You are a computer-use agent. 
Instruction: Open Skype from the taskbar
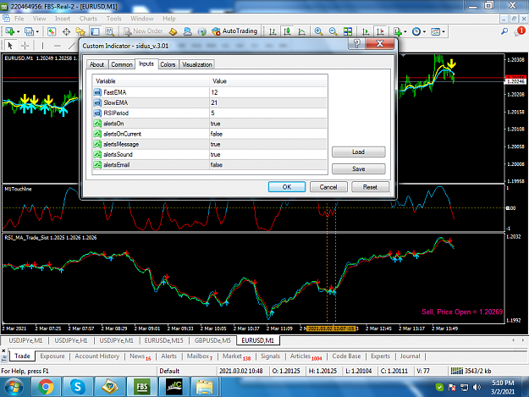(78, 387)
